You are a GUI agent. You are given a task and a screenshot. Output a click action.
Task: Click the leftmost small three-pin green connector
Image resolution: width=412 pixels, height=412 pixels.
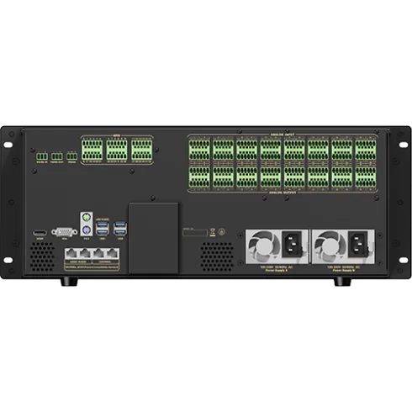tap(42, 156)
